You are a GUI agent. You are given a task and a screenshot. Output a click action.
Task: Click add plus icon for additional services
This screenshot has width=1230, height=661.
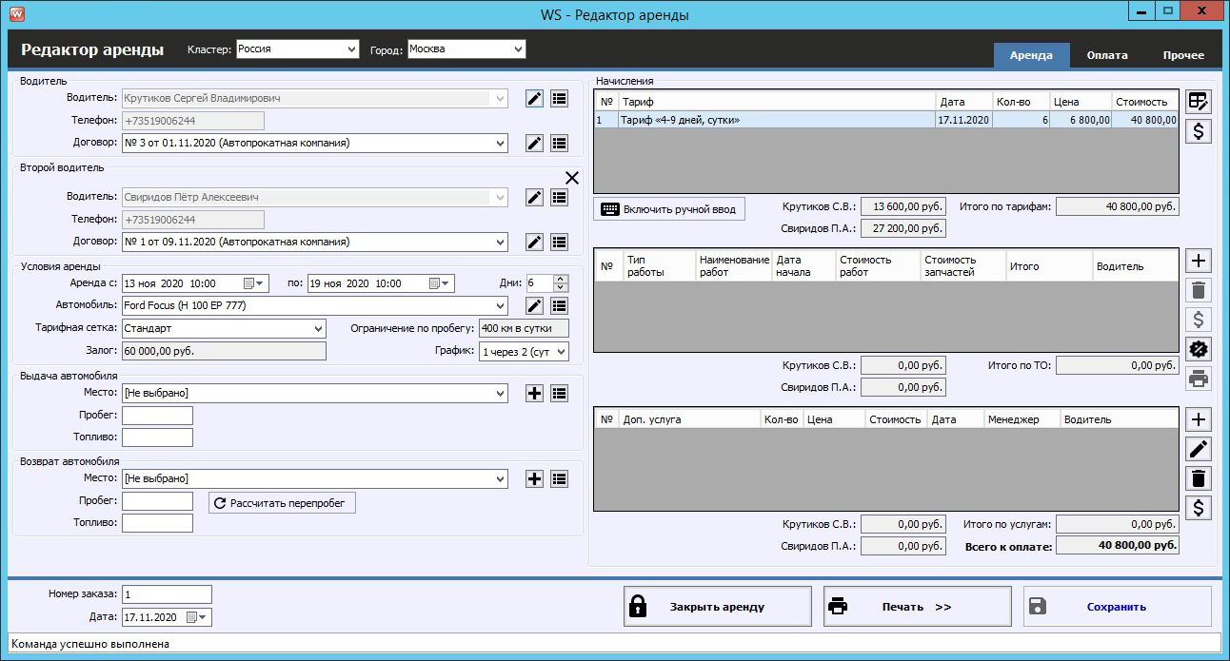point(1199,419)
